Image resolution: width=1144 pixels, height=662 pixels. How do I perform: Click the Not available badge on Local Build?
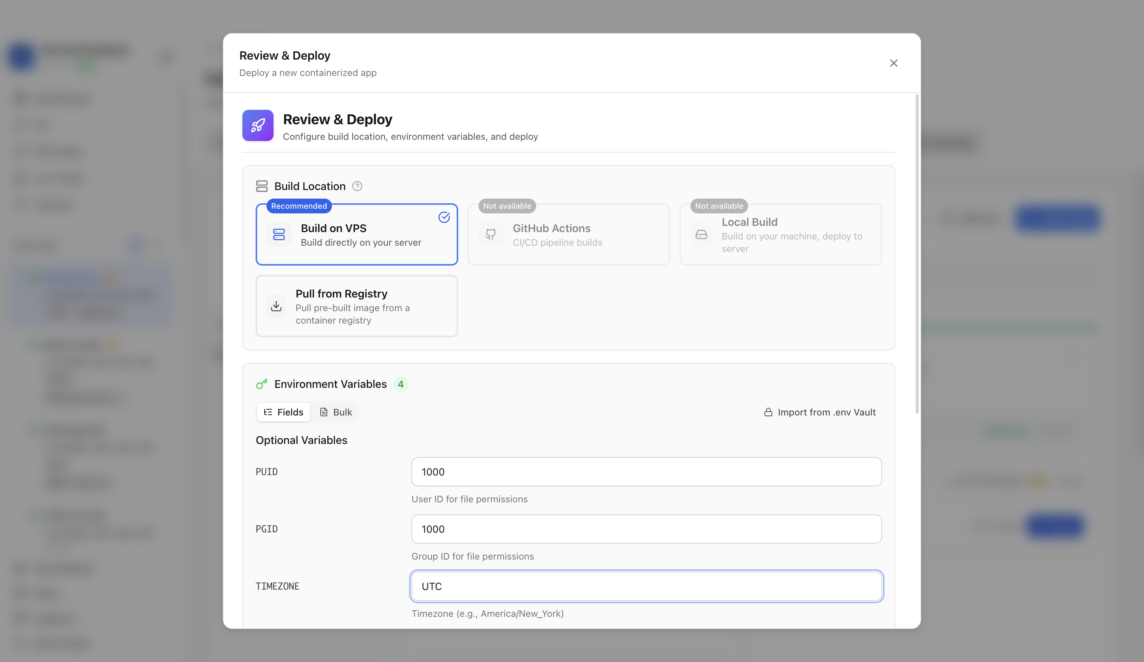(719, 206)
